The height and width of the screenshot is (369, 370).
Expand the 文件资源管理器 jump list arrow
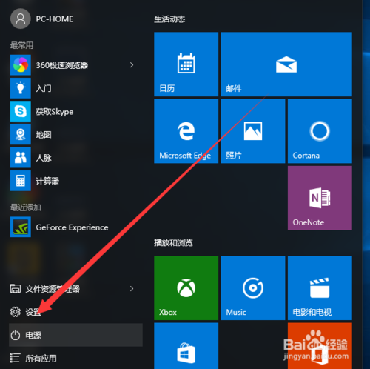132,288
